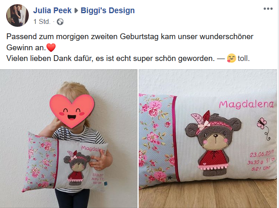This screenshot has height=208, width=279.
Task: Click the red heart emoji after "Gewinn an."
Action: pos(51,47)
